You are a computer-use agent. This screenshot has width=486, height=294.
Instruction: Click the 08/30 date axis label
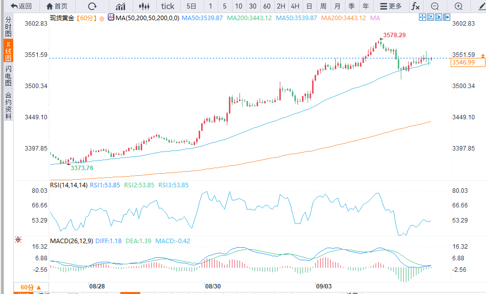coord(213,286)
